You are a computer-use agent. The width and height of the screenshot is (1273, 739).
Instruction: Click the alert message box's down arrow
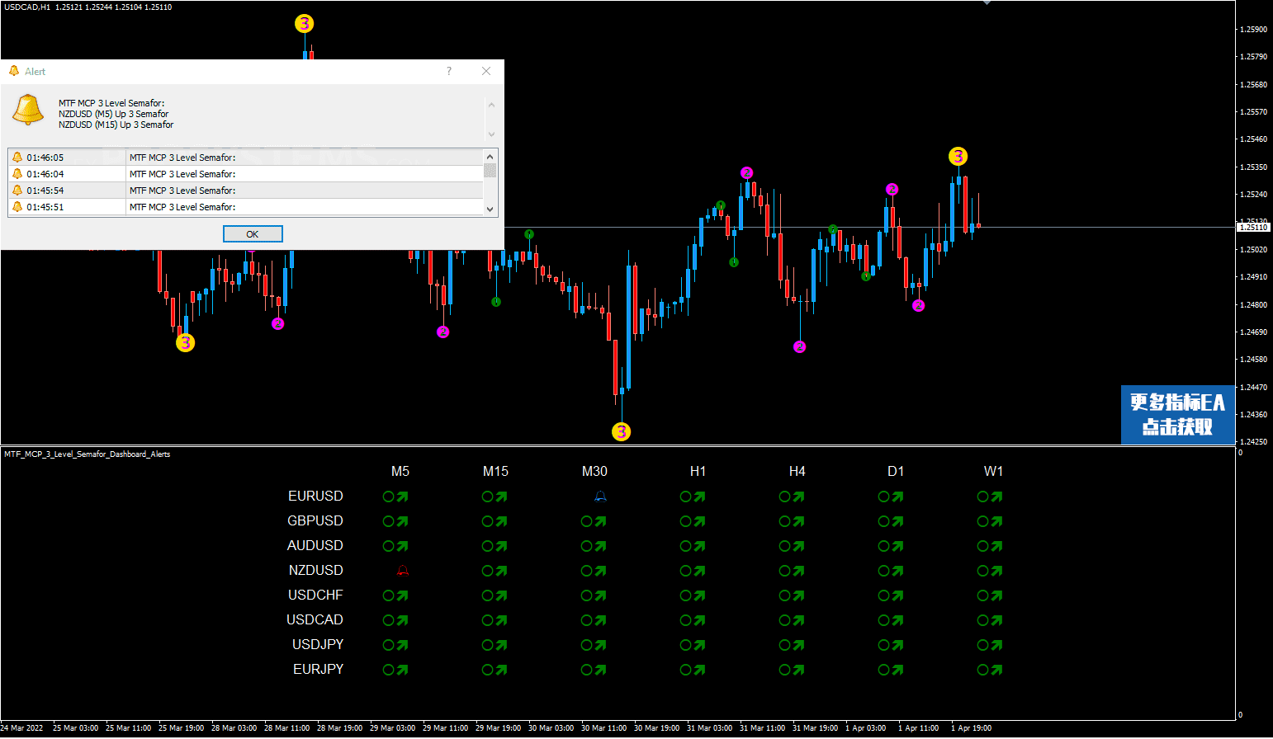tap(491, 134)
